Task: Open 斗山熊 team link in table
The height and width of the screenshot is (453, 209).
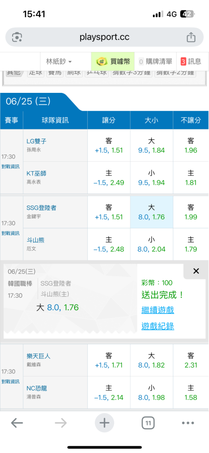Action: (x=35, y=240)
